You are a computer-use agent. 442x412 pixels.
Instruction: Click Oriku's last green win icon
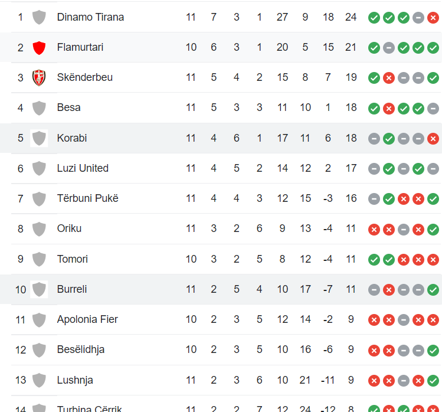click(433, 230)
